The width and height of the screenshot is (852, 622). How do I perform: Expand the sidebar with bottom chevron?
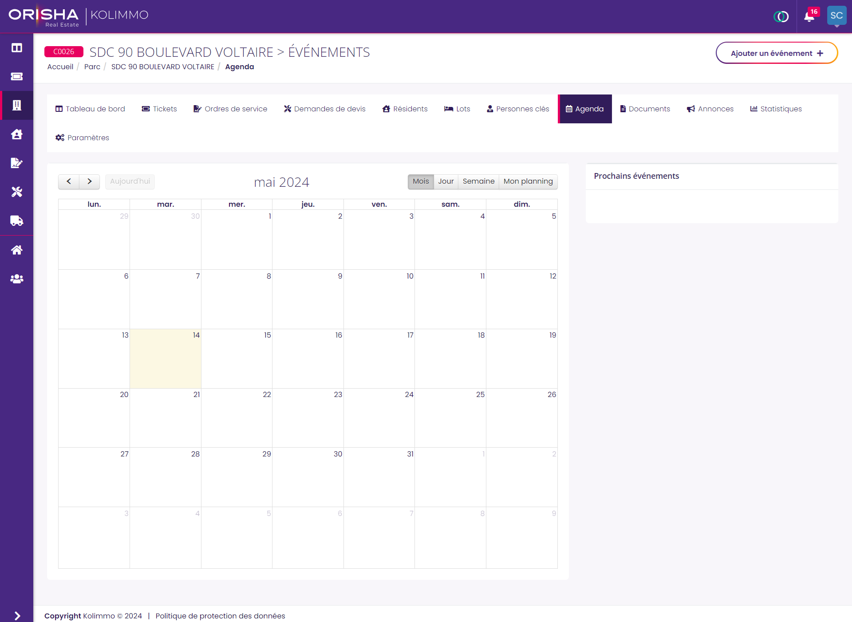17,616
